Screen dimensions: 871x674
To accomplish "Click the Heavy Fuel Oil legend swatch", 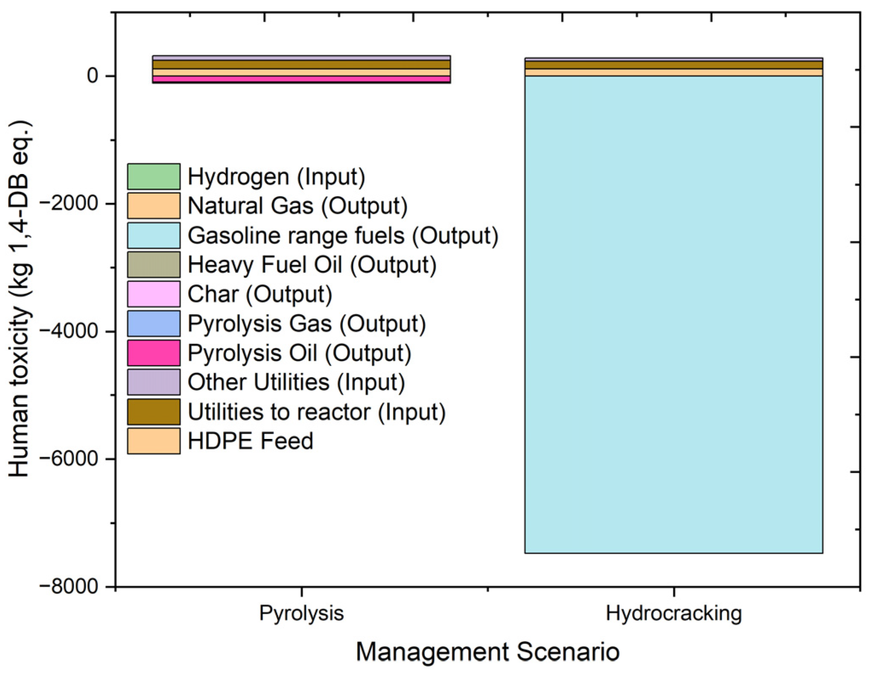I will click(154, 264).
